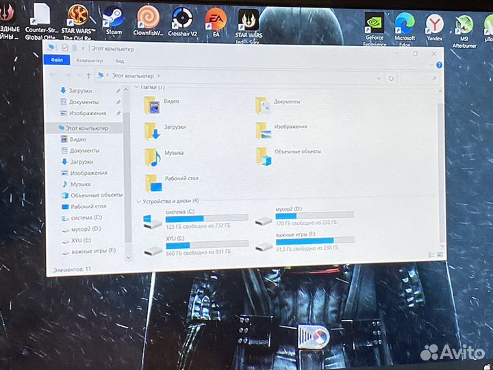
Task: Click the refresh button by address bar
Action: tap(390, 78)
